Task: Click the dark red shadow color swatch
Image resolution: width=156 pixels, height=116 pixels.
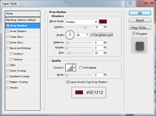Action: 103,22
